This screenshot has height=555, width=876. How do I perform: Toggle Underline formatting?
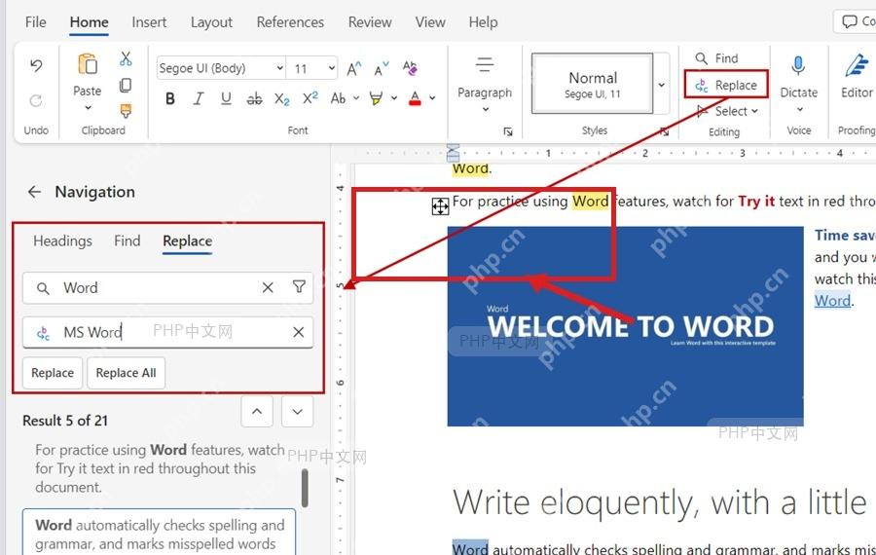(226, 99)
